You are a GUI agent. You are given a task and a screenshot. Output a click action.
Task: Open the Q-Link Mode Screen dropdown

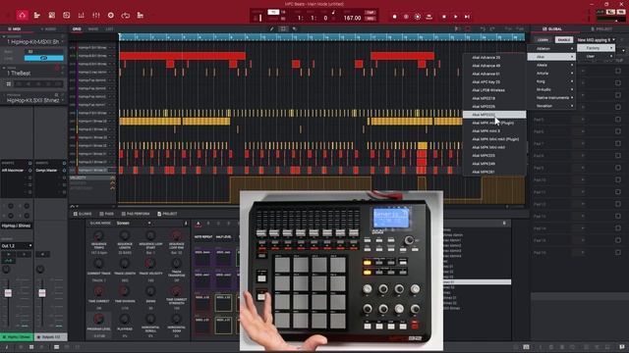[x=134, y=223]
